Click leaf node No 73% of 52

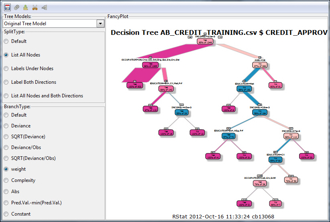coord(291,180)
